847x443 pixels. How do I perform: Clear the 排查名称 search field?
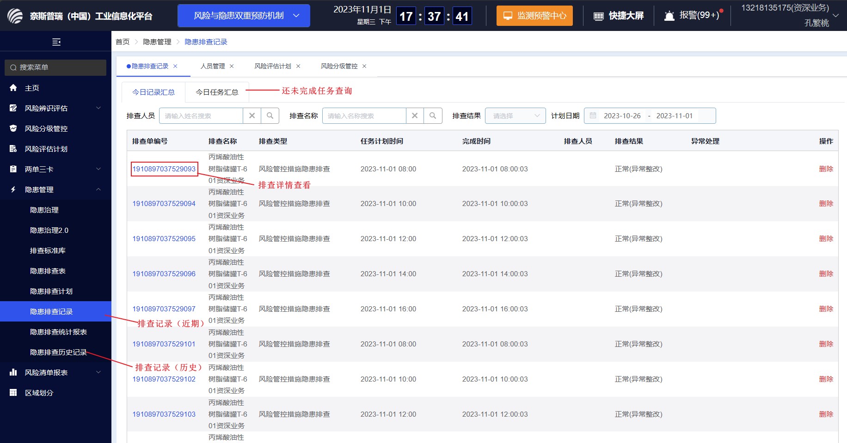[x=415, y=116]
